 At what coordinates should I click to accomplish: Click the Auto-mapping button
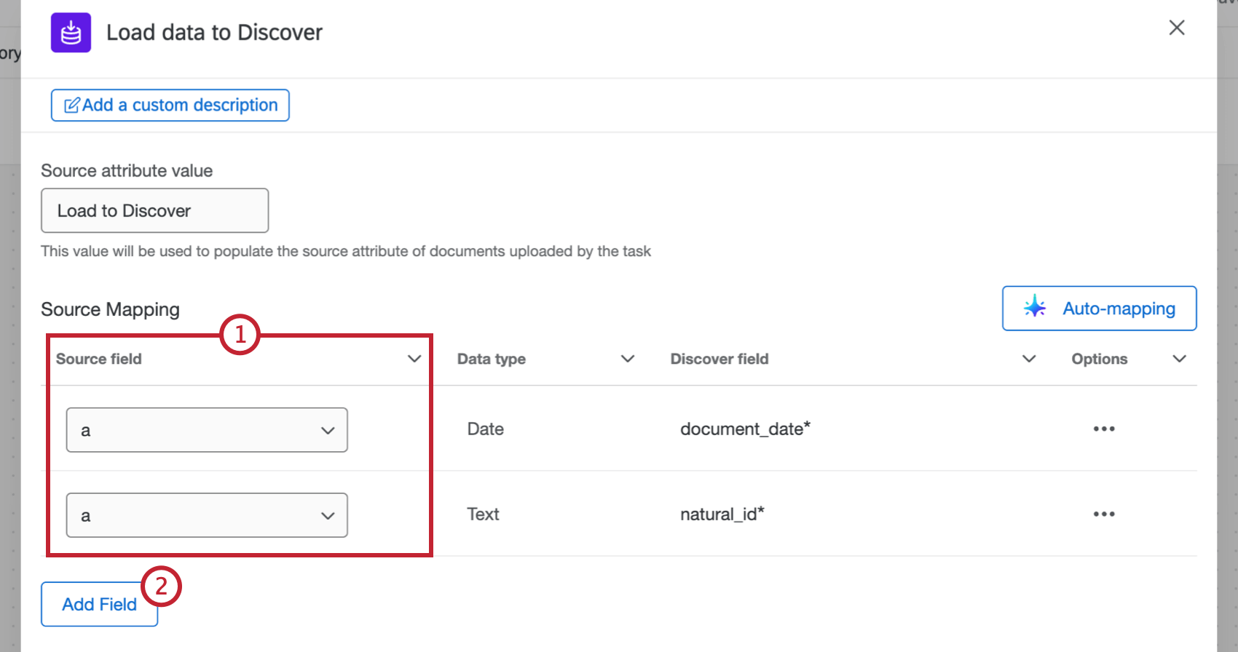click(1099, 308)
